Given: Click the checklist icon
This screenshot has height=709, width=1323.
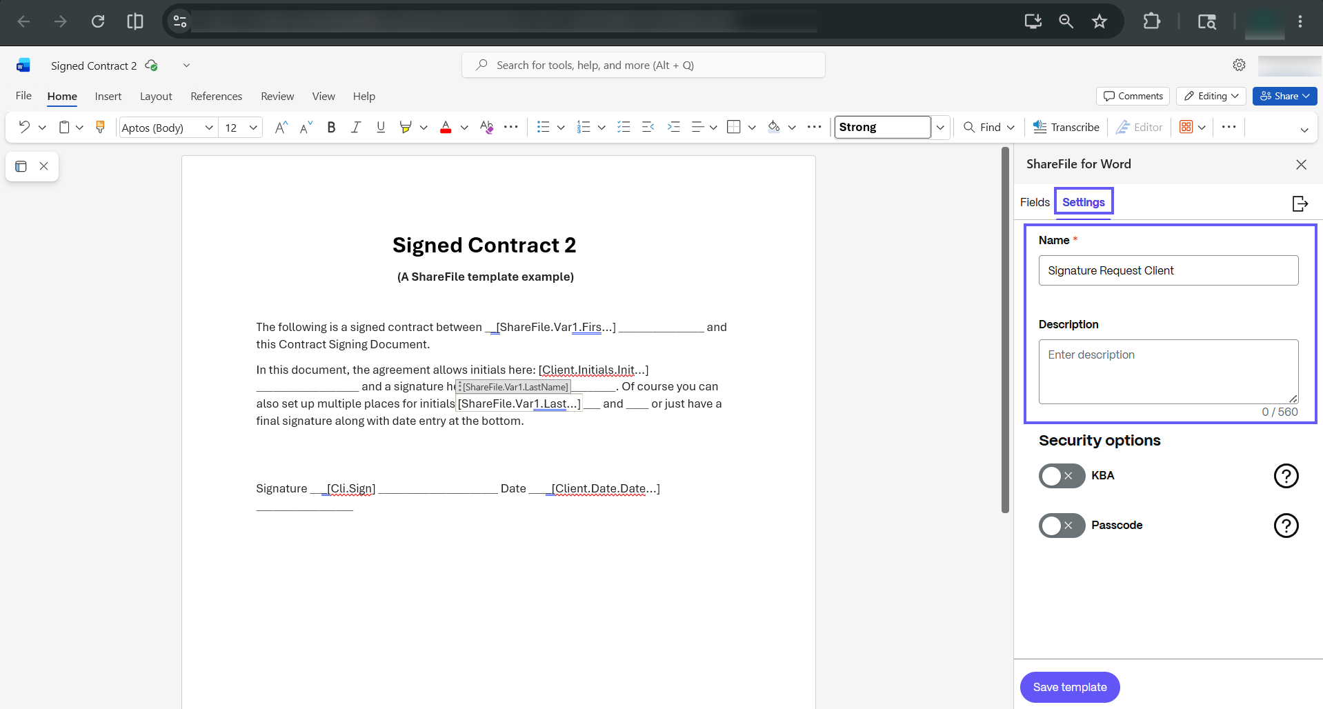Looking at the screenshot, I should 624,127.
